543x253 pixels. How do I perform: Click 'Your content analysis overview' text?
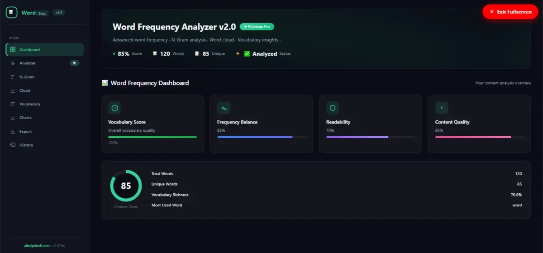pyautogui.click(x=503, y=83)
